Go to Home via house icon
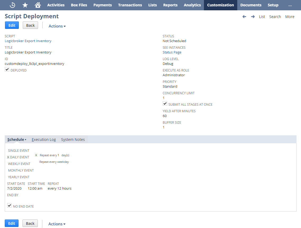Viewport: 301px width, 228px height. coord(38,5)
